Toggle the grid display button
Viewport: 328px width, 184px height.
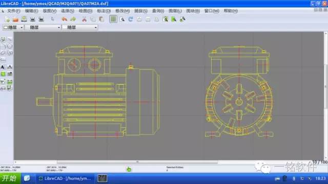pyautogui.click(x=113, y=19)
